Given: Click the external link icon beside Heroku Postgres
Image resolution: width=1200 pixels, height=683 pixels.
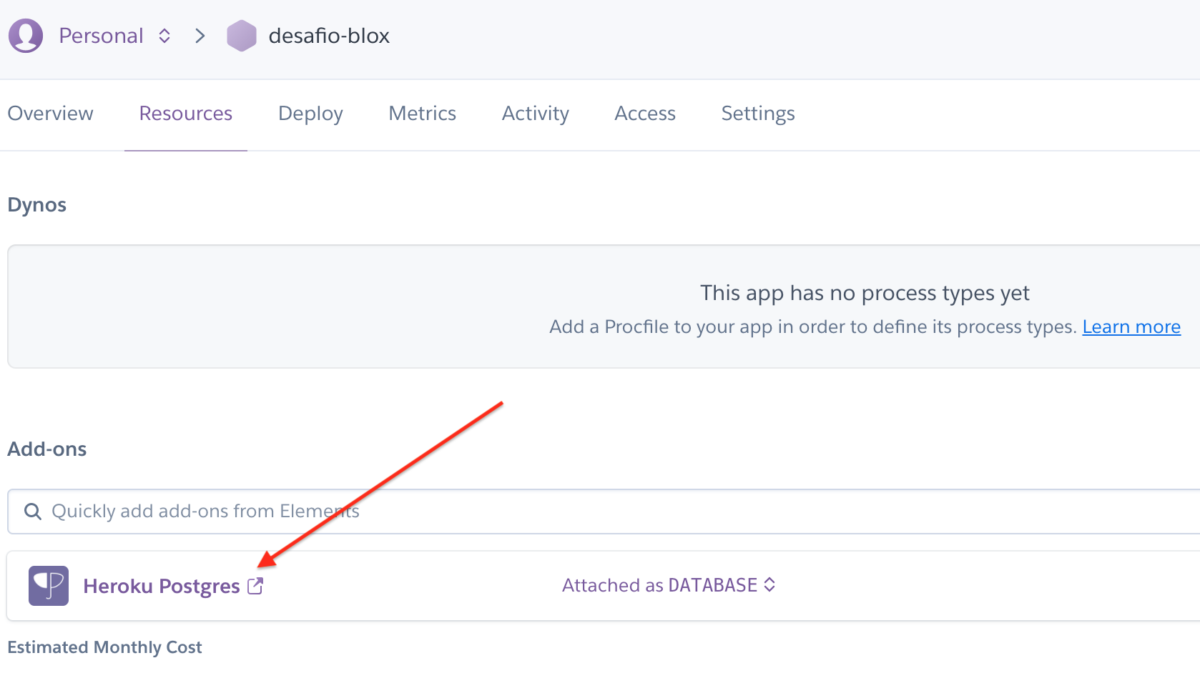Looking at the screenshot, I should point(255,586).
